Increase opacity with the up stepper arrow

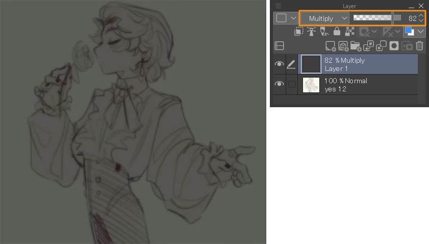coord(421,16)
